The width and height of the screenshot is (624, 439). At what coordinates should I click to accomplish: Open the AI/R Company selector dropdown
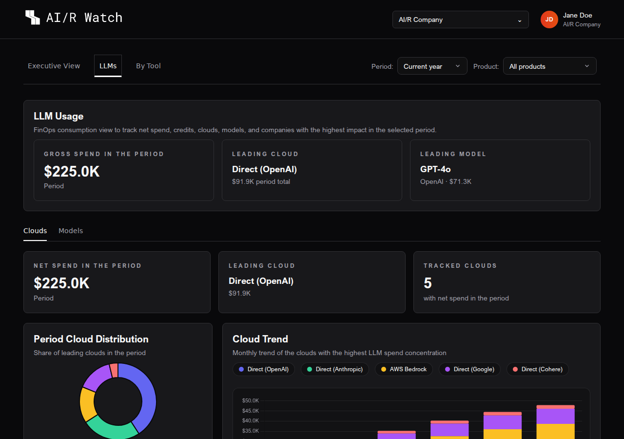(461, 20)
